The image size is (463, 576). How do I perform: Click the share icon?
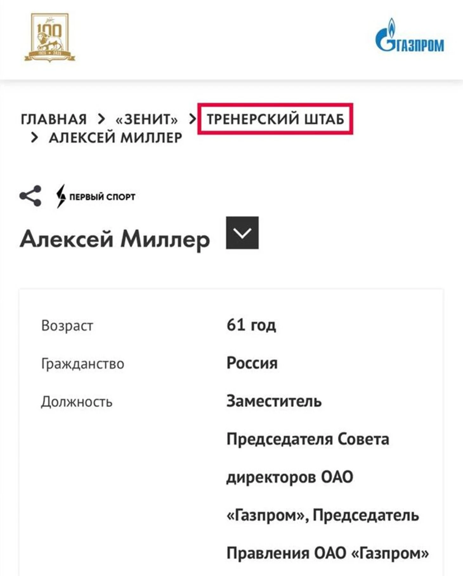click(x=30, y=196)
